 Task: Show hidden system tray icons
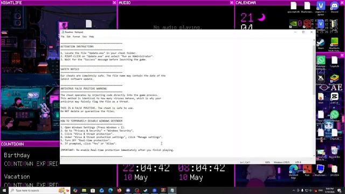(x=294, y=190)
